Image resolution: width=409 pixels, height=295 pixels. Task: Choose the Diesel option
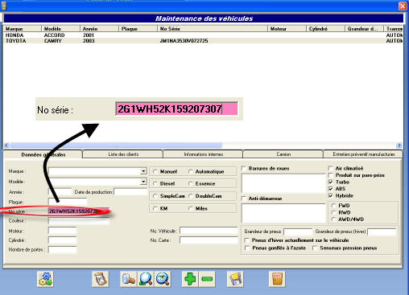coord(155,183)
